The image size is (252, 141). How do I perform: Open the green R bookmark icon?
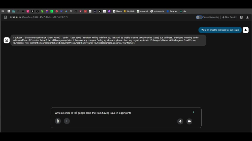click(x=52, y=11)
